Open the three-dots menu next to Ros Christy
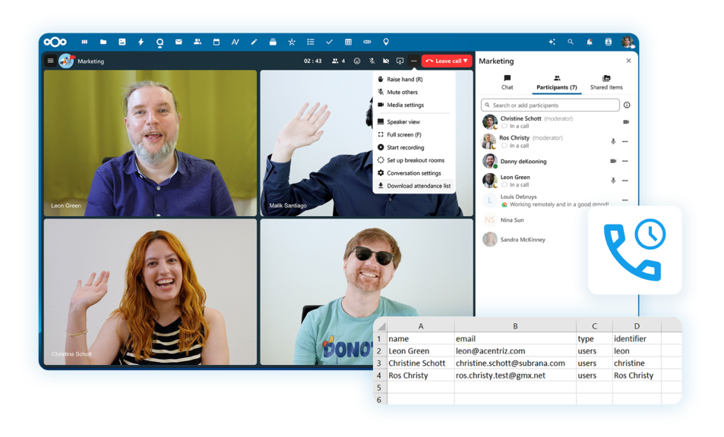The width and height of the screenshot is (724, 437). coord(624,141)
